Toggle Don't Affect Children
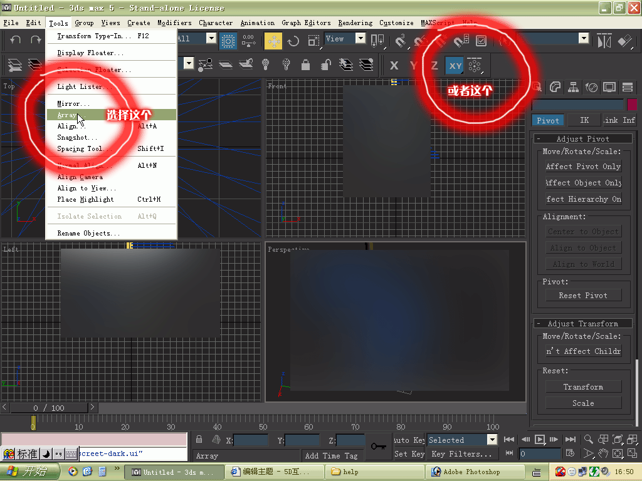Image resolution: width=642 pixels, height=481 pixels. click(x=583, y=351)
